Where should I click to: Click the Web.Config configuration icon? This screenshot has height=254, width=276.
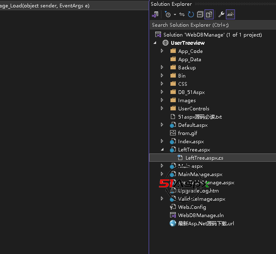click(173, 207)
